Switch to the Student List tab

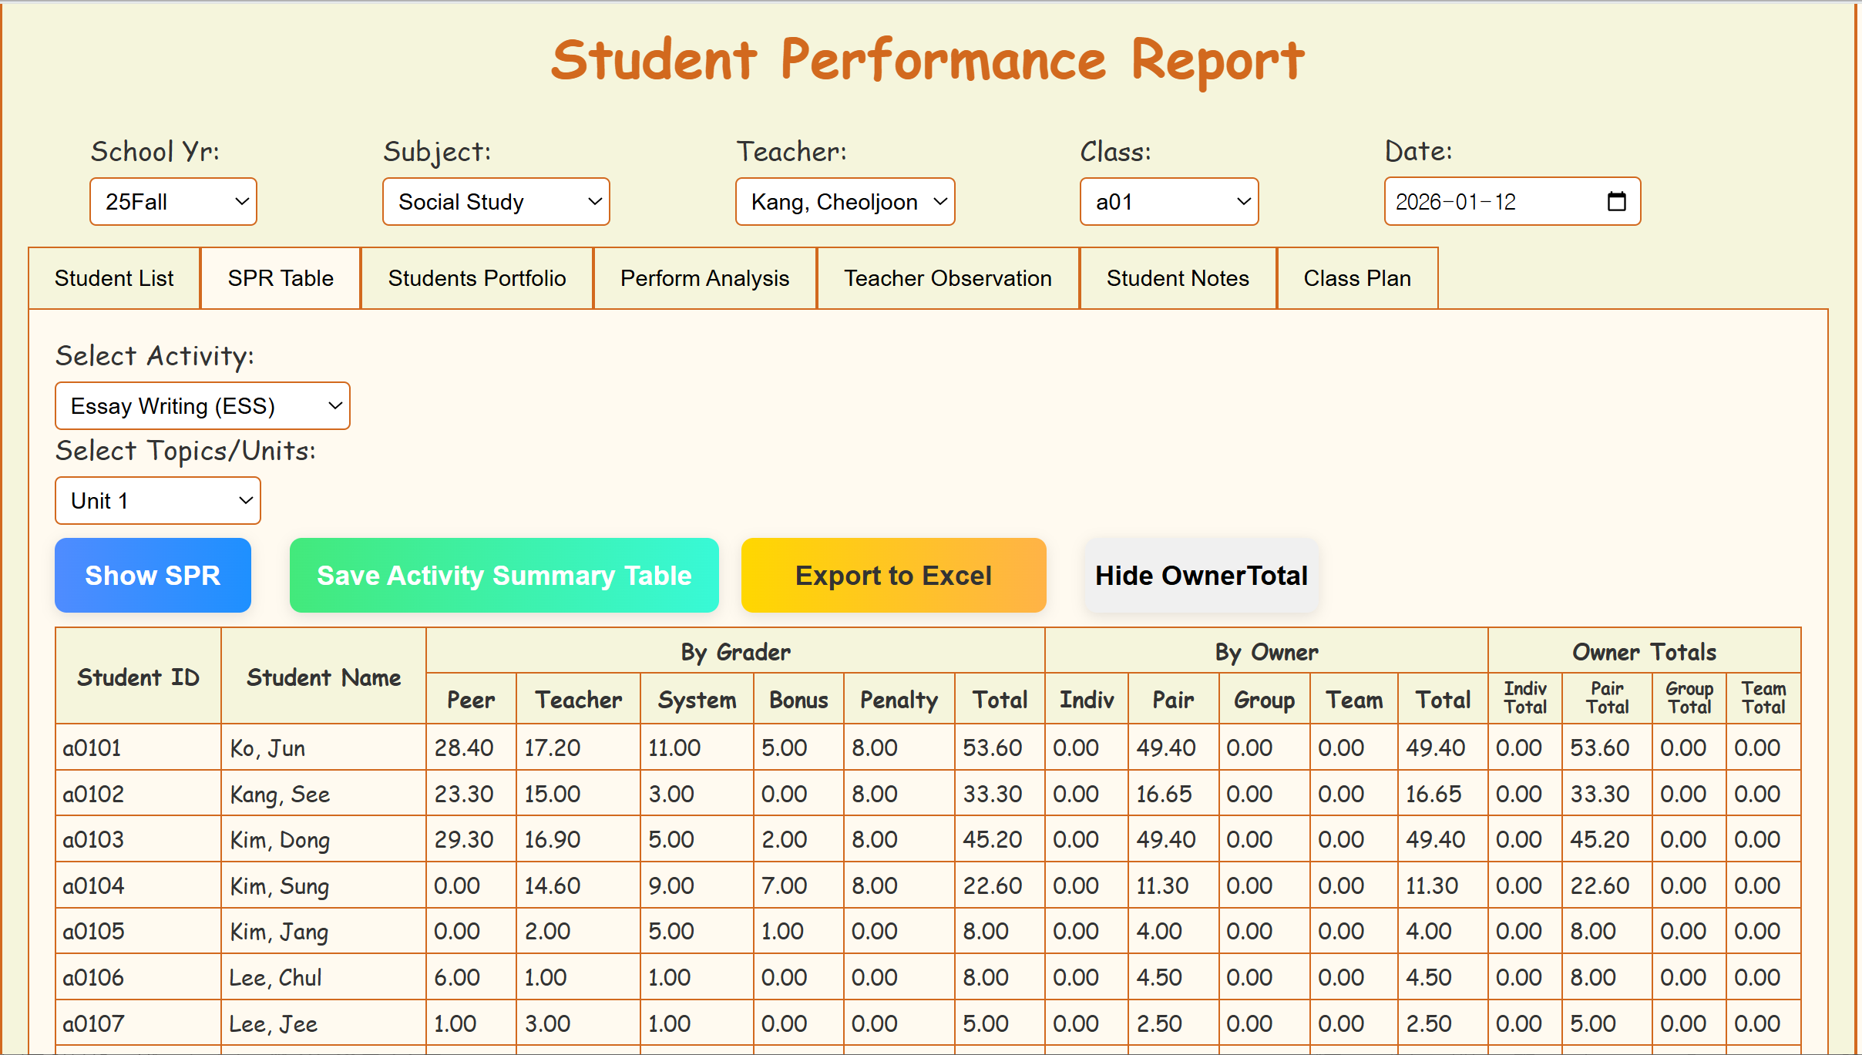[114, 278]
